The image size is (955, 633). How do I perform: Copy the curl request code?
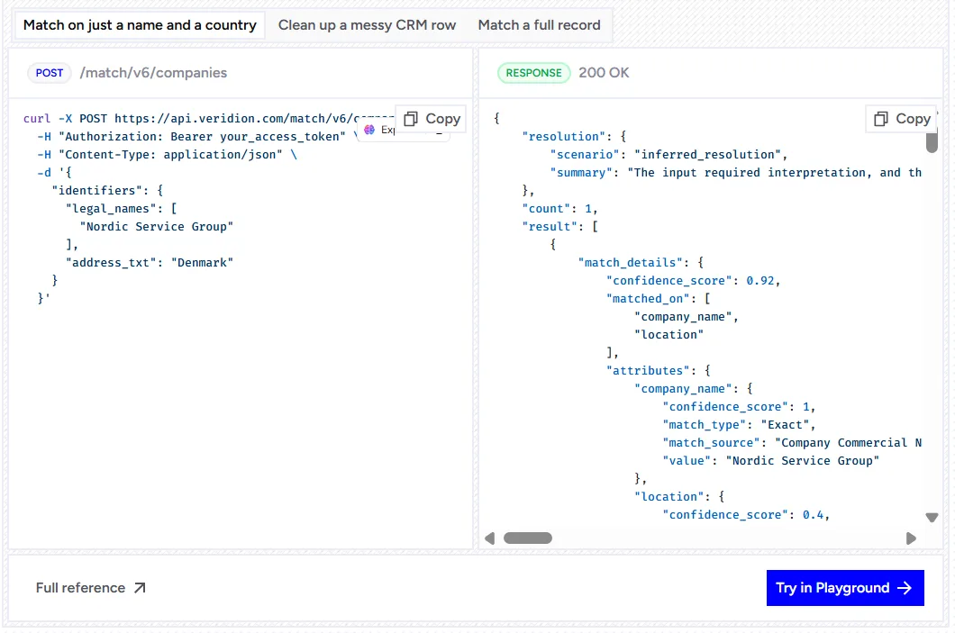(432, 119)
